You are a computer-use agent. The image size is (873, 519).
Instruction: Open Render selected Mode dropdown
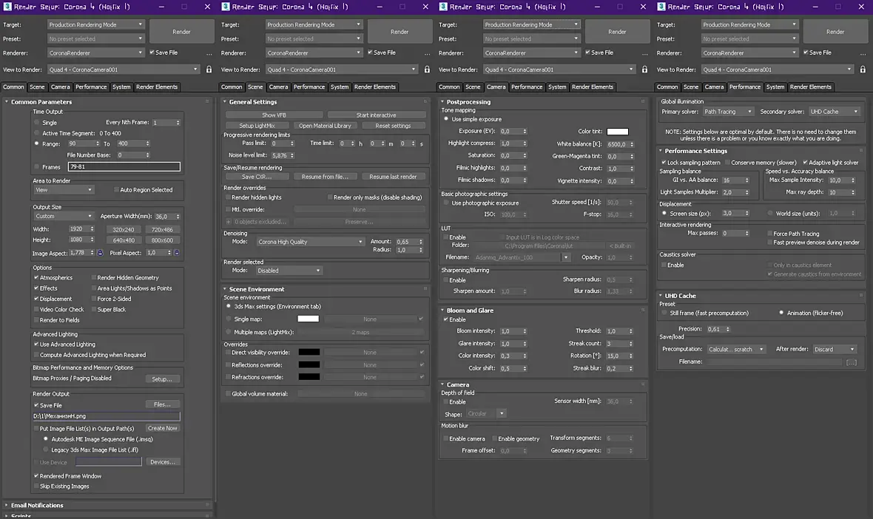coord(289,271)
